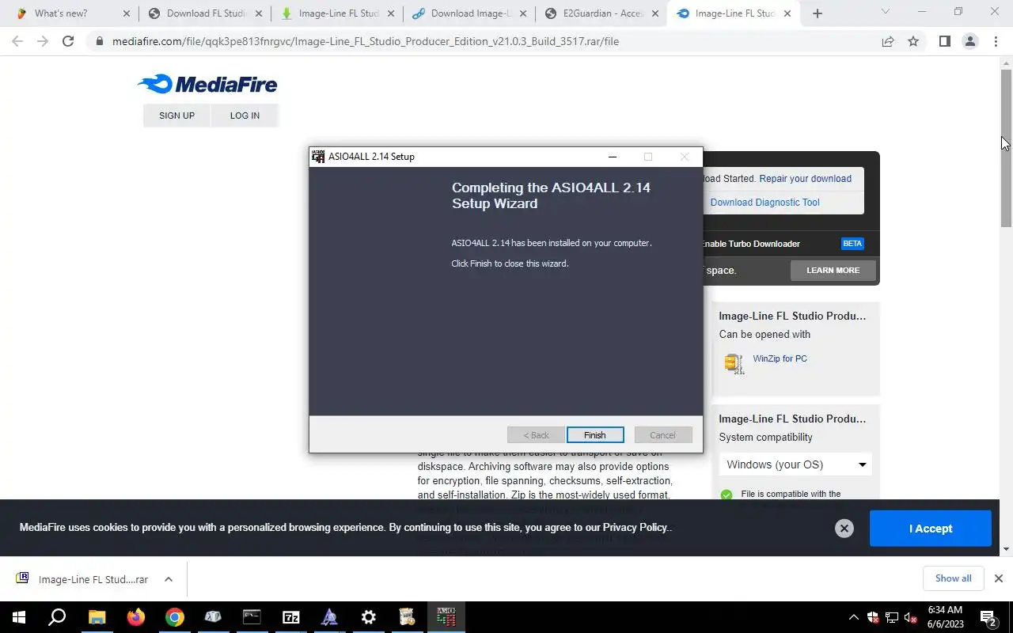This screenshot has height=633, width=1013.
Task: Switch to the Image-Line FL Studio green-arrow tab
Action: pyautogui.click(x=336, y=13)
